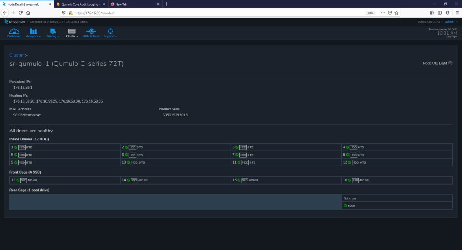The width and height of the screenshot is (462, 250).
Task: Close the New Tab tab
Action: click(158, 4)
